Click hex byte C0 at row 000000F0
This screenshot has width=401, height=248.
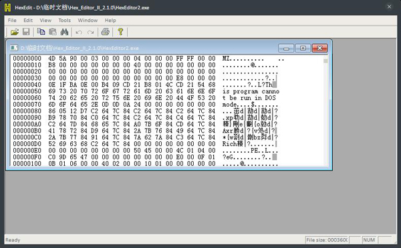tap(52, 157)
